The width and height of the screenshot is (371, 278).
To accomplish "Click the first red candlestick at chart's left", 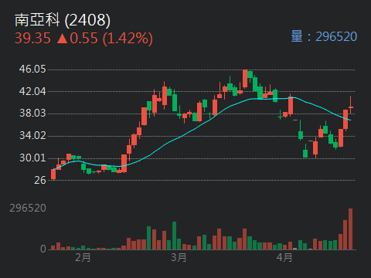I will tap(53, 174).
